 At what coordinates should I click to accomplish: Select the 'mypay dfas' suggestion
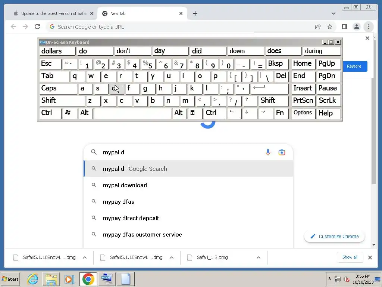point(188,201)
